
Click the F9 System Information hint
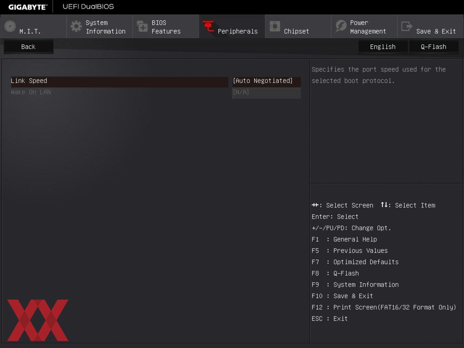click(355, 285)
